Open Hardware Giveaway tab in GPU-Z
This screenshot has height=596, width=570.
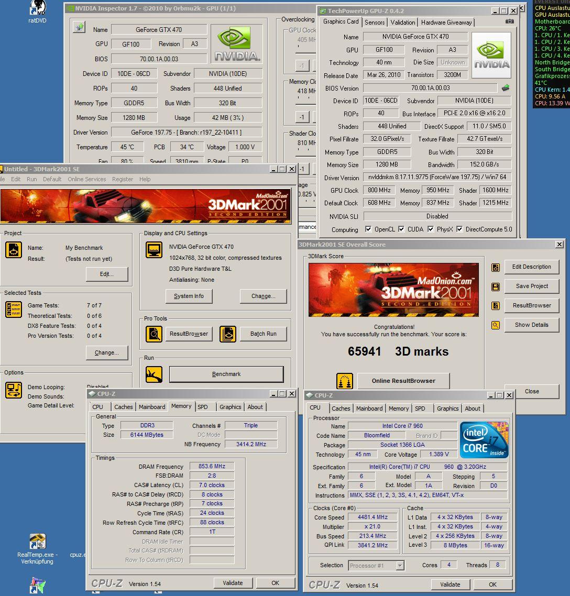click(446, 23)
